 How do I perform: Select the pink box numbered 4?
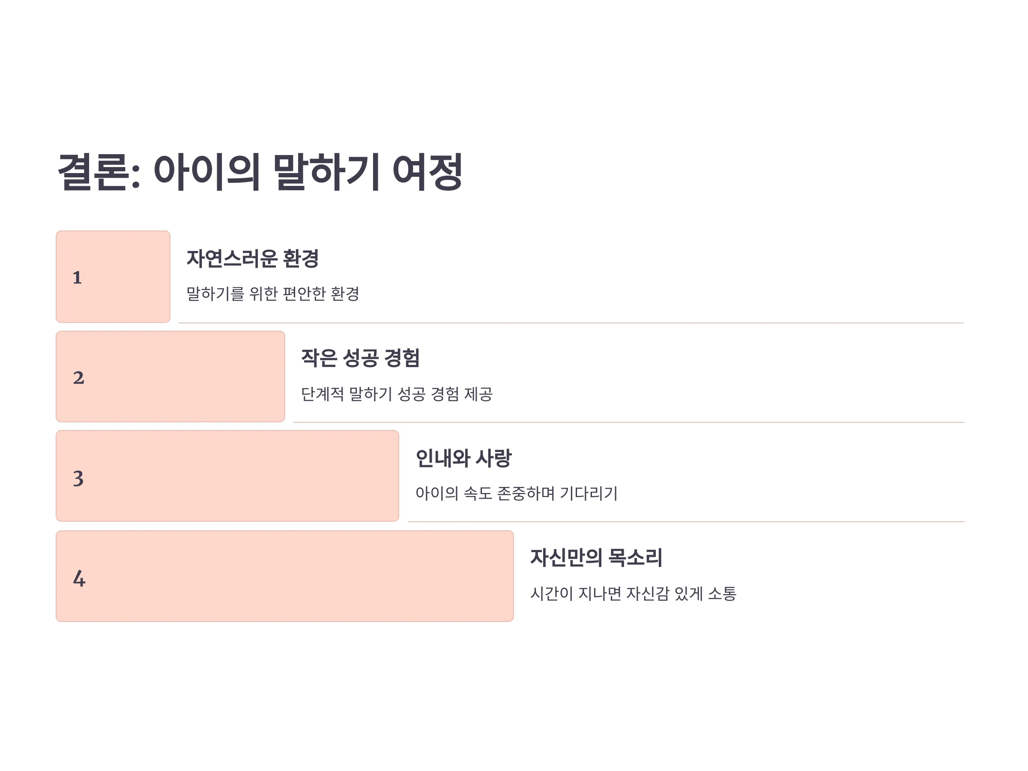tap(284, 576)
